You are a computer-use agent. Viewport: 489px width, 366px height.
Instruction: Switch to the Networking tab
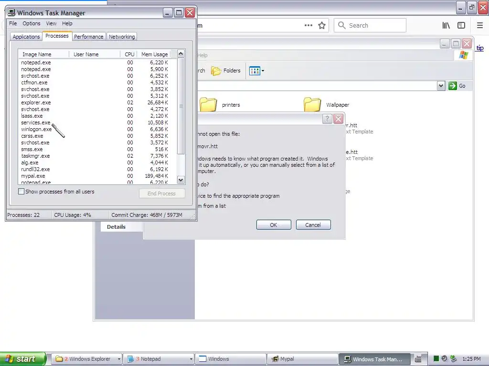coord(122,37)
